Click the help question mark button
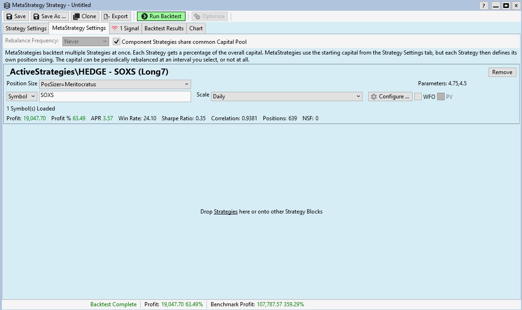 pos(483,6)
